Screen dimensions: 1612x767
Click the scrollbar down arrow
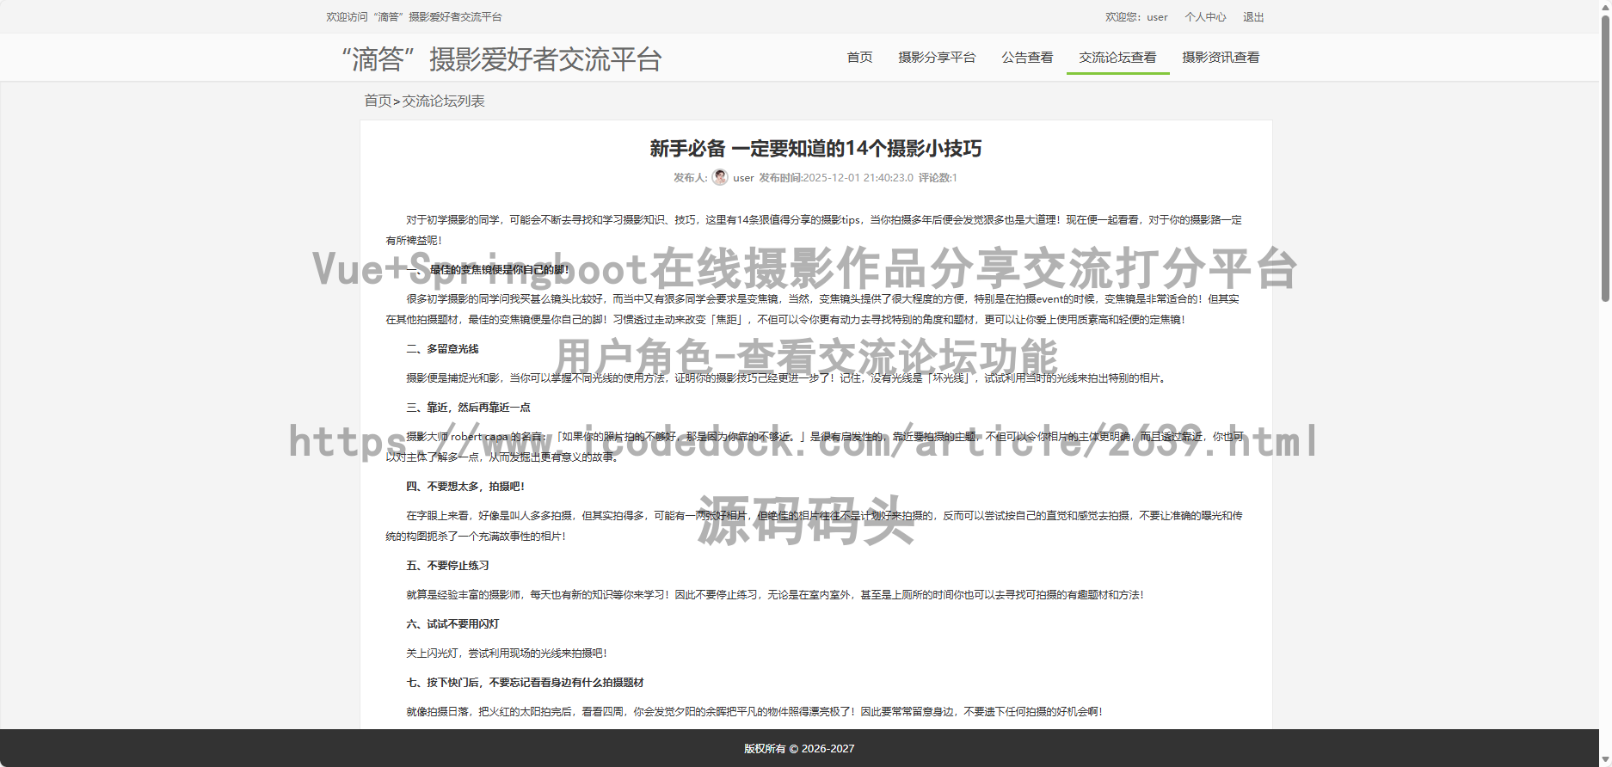click(1605, 759)
